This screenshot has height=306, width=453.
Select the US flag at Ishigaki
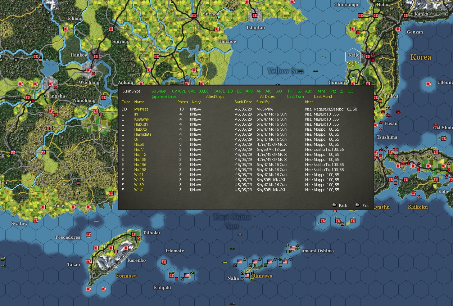point(187,275)
